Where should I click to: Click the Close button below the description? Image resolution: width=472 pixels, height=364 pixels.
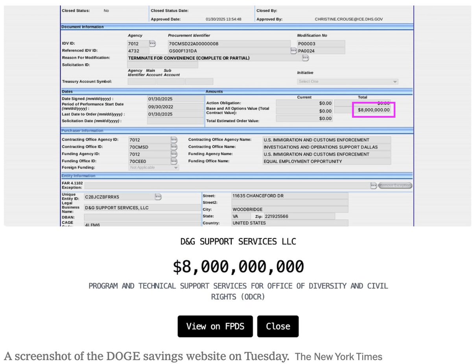coord(278,326)
